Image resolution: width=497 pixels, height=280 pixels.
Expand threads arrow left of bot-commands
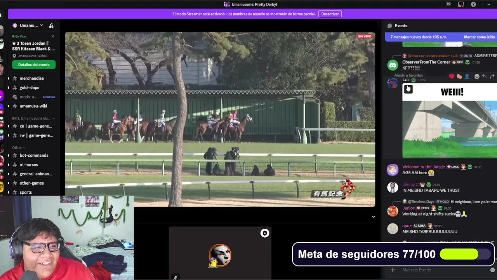coord(9,156)
